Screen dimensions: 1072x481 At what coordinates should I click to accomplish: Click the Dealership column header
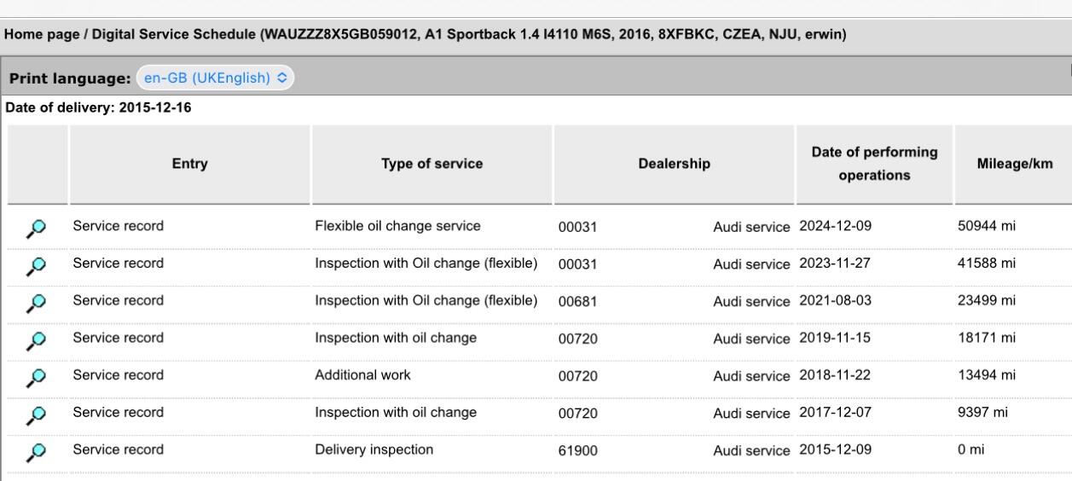click(675, 165)
